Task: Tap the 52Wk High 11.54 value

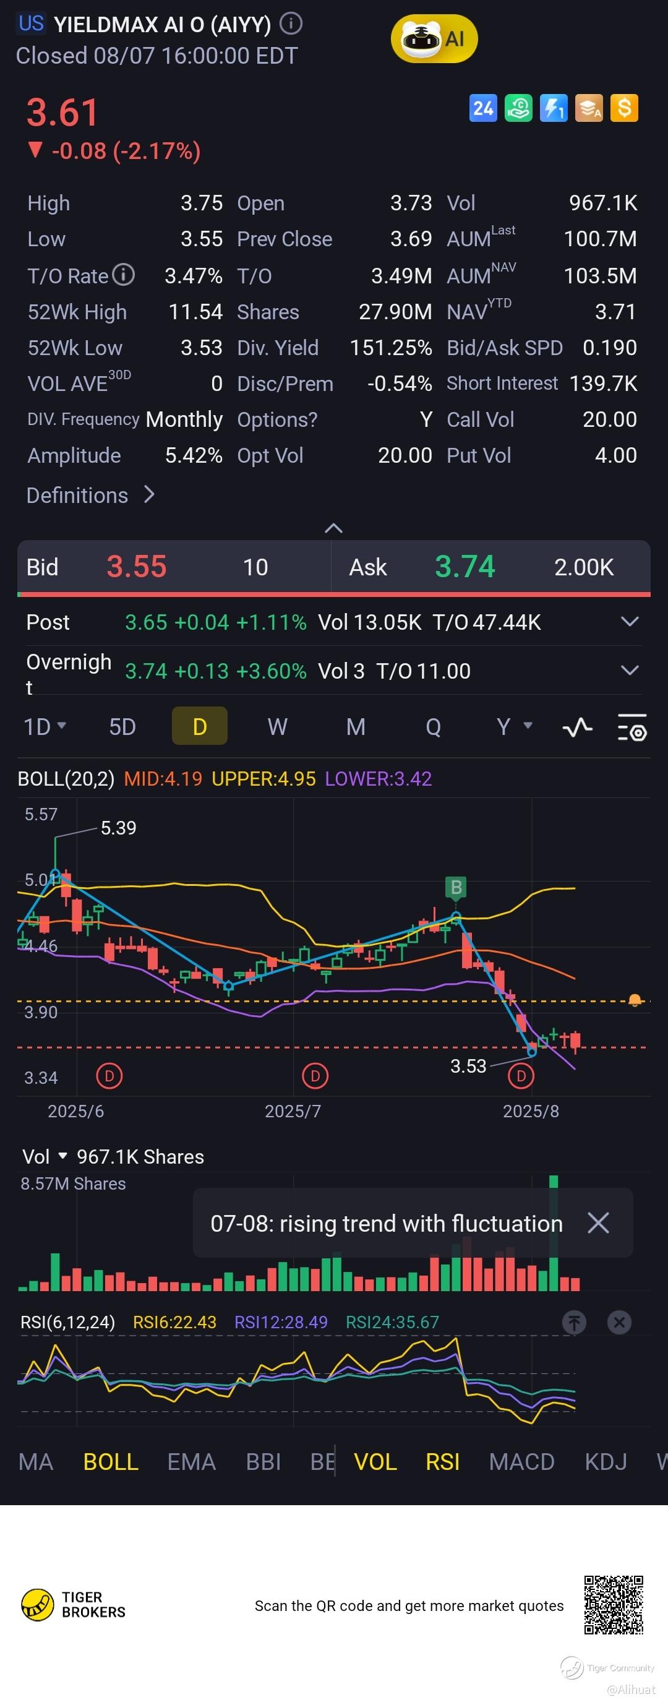Action: [195, 312]
